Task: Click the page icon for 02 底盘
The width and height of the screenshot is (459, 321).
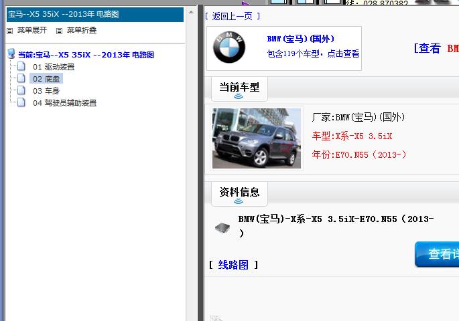Action: [x=21, y=78]
